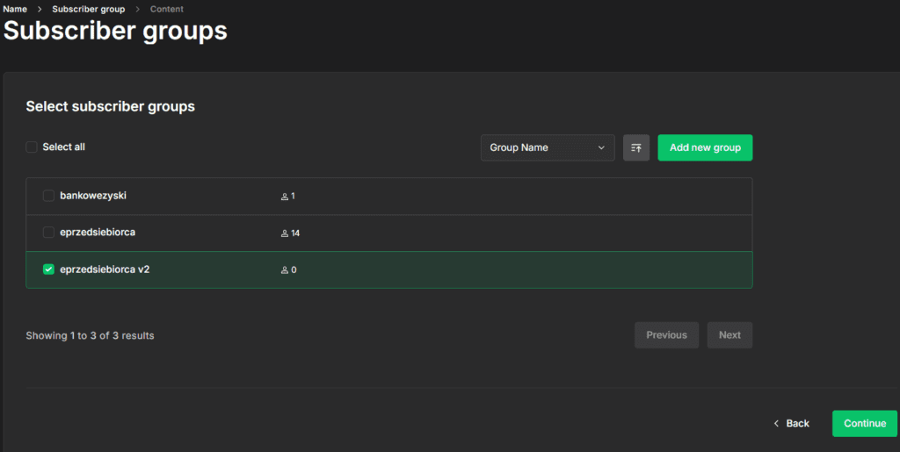900x452 pixels.
Task: Open the Group Name sort dropdown
Action: [548, 147]
